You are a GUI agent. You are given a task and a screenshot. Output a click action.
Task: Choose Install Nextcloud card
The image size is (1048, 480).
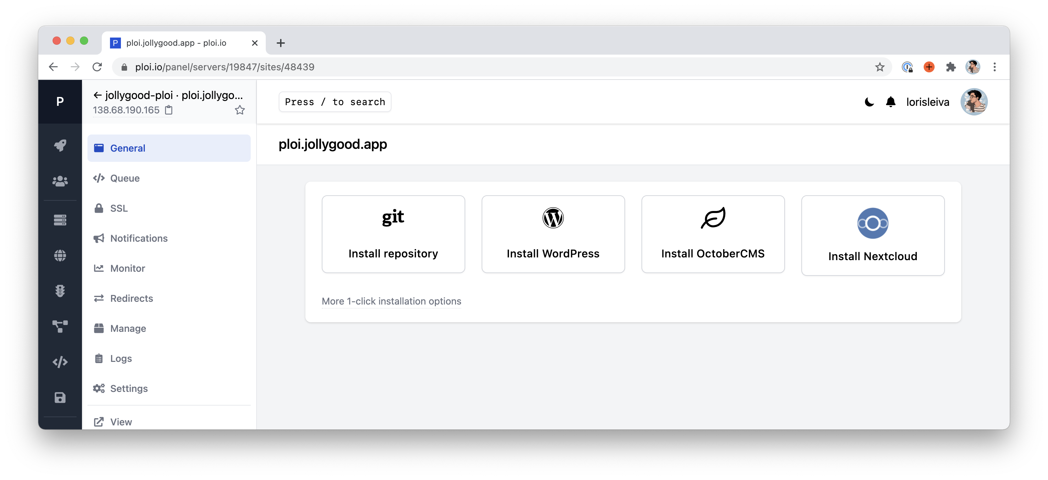click(873, 235)
